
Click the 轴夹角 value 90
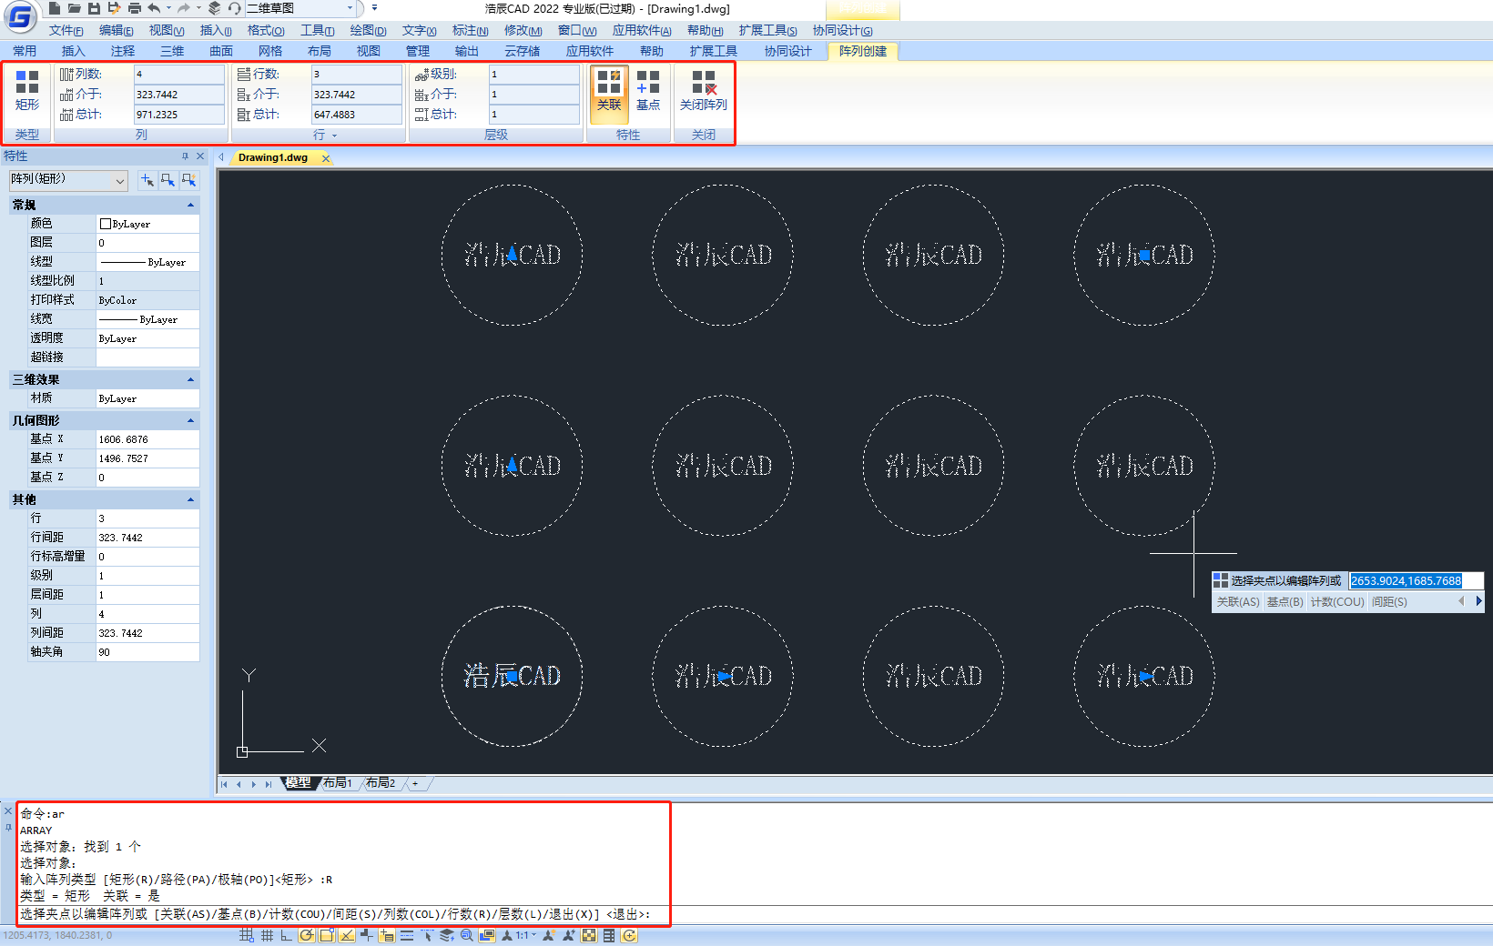pos(147,652)
